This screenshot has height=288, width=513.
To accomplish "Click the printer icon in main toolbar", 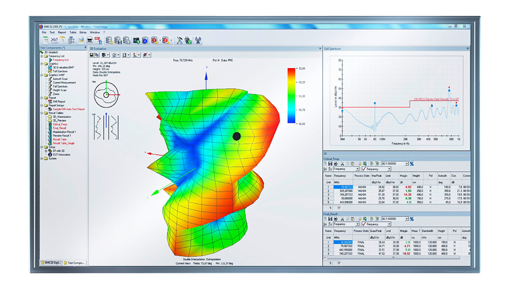I will pyautogui.click(x=90, y=40).
